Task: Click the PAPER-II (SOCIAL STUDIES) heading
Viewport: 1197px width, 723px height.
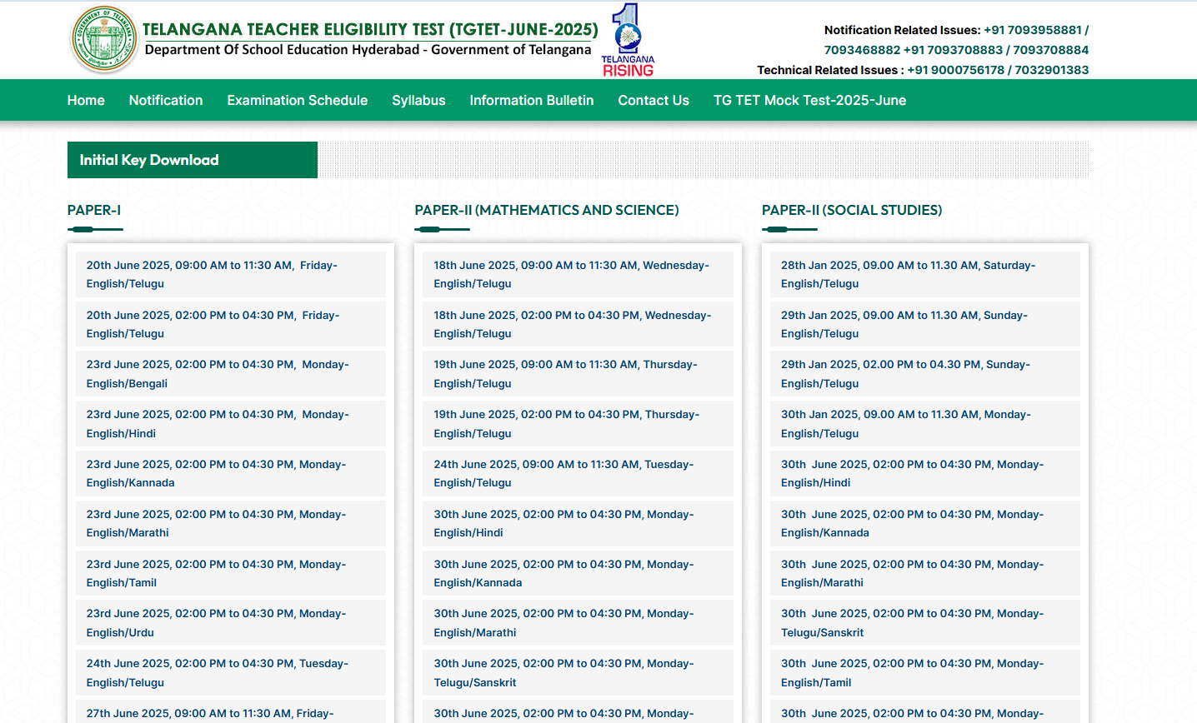Action: coord(852,210)
